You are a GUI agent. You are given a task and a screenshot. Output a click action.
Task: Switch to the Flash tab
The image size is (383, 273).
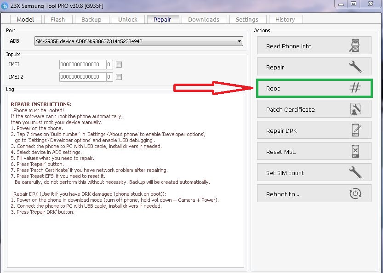58,20
